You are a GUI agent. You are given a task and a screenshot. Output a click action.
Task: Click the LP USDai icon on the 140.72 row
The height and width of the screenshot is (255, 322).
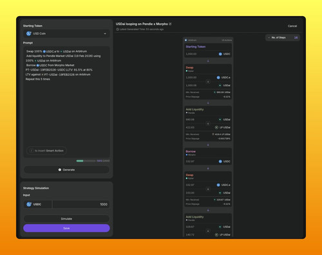pos(216,235)
